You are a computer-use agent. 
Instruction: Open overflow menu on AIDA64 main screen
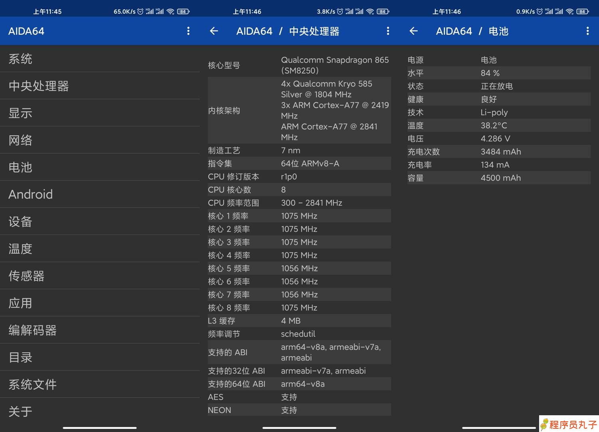(188, 31)
